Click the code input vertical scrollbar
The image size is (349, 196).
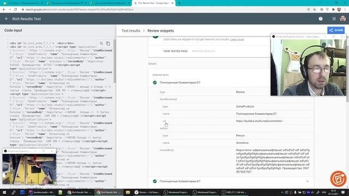(115, 61)
